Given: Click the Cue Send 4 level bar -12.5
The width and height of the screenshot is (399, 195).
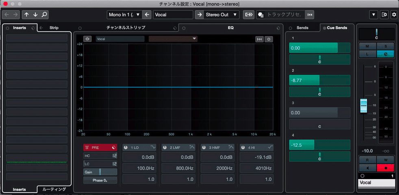Looking at the screenshot, I should (320, 145).
